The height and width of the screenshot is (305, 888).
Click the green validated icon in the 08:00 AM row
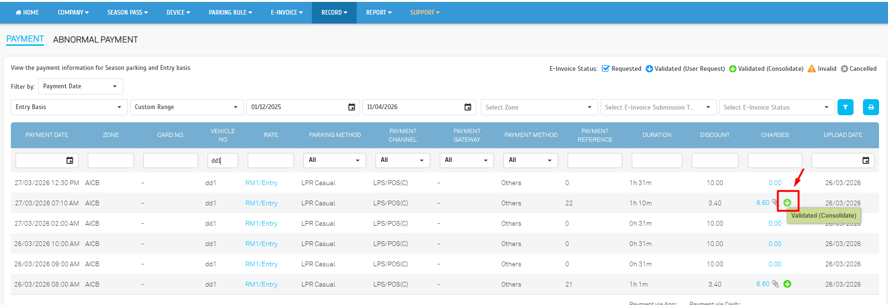787,284
